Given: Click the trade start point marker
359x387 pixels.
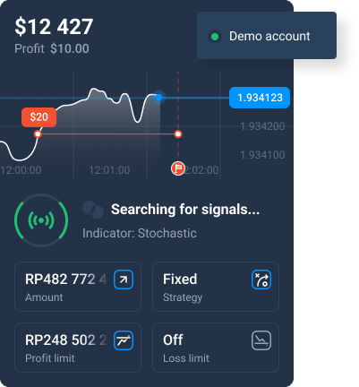Looking at the screenshot, I should pos(38,133).
